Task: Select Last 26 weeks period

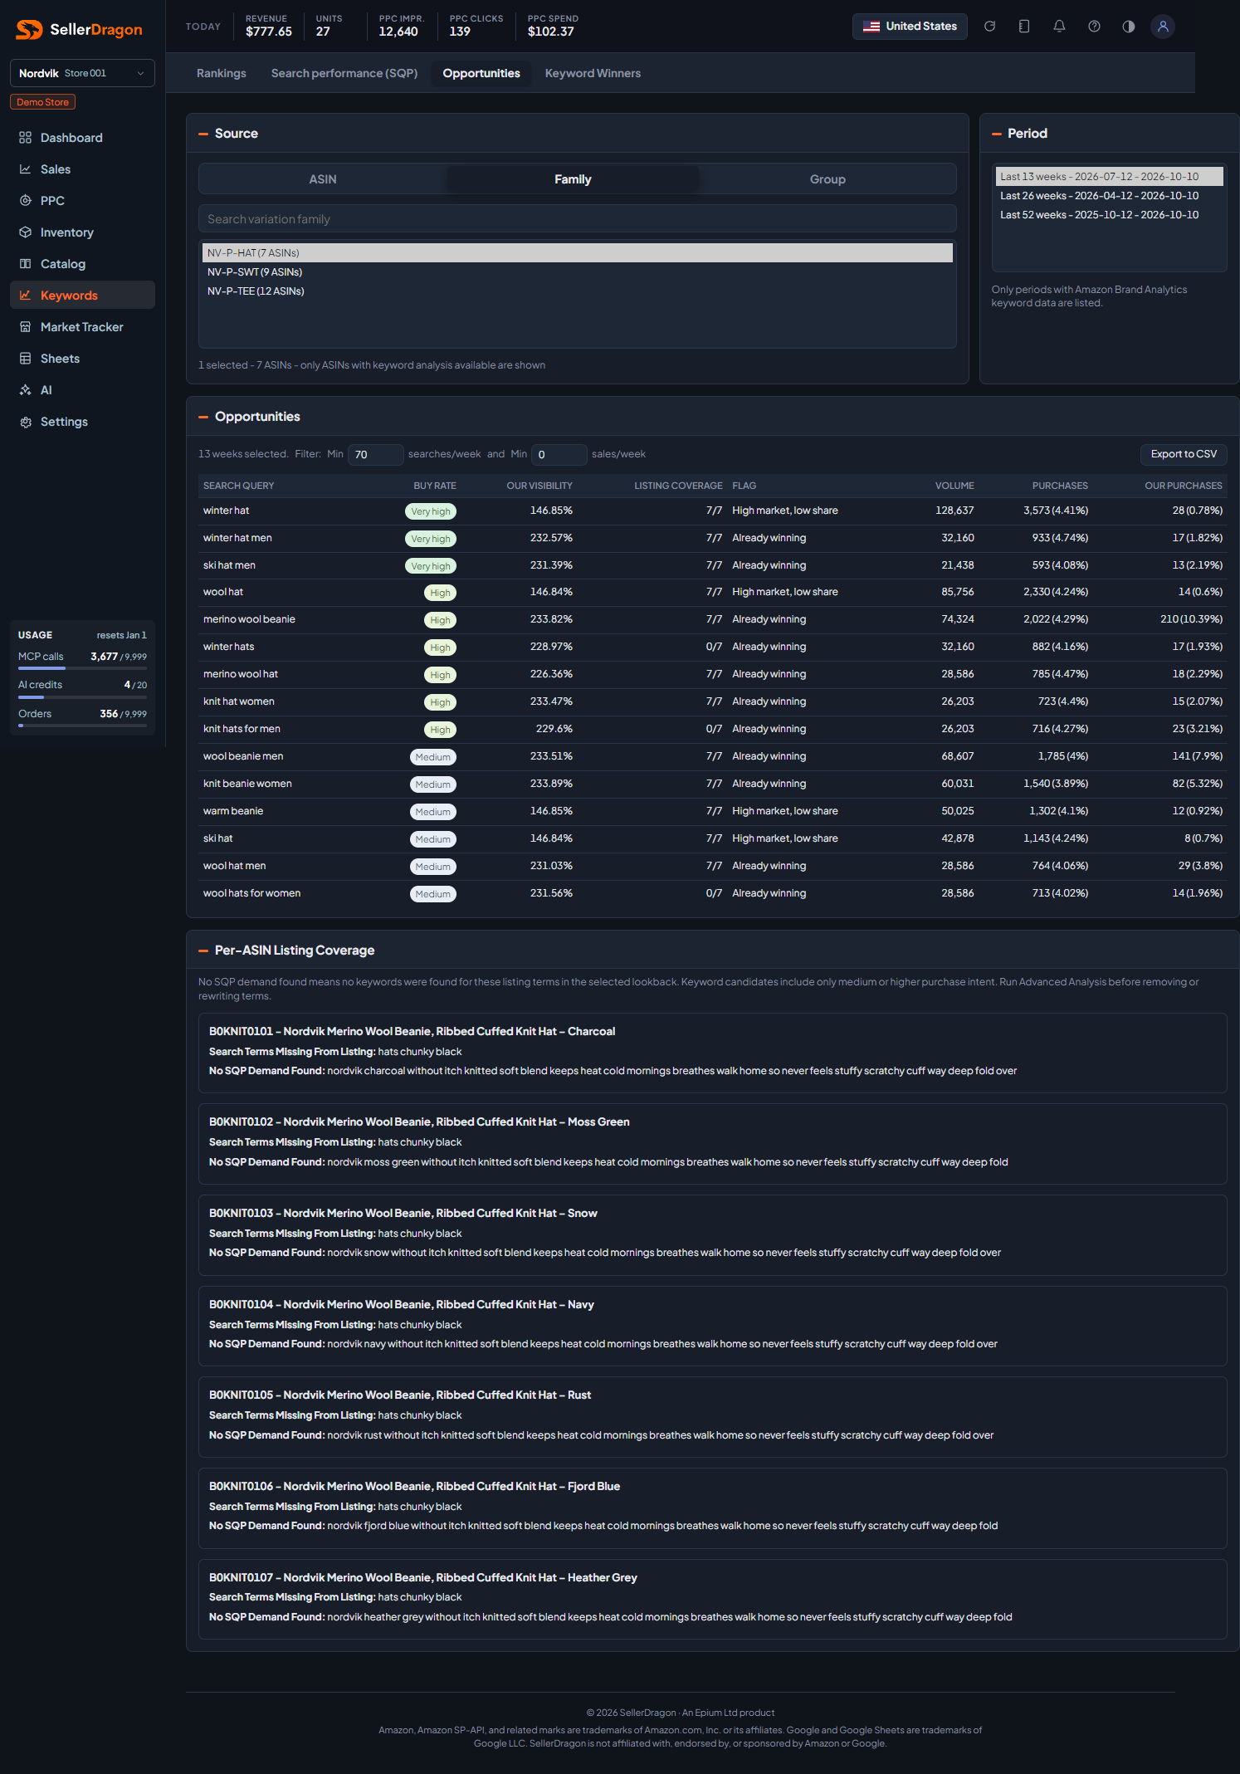Action: point(1109,196)
